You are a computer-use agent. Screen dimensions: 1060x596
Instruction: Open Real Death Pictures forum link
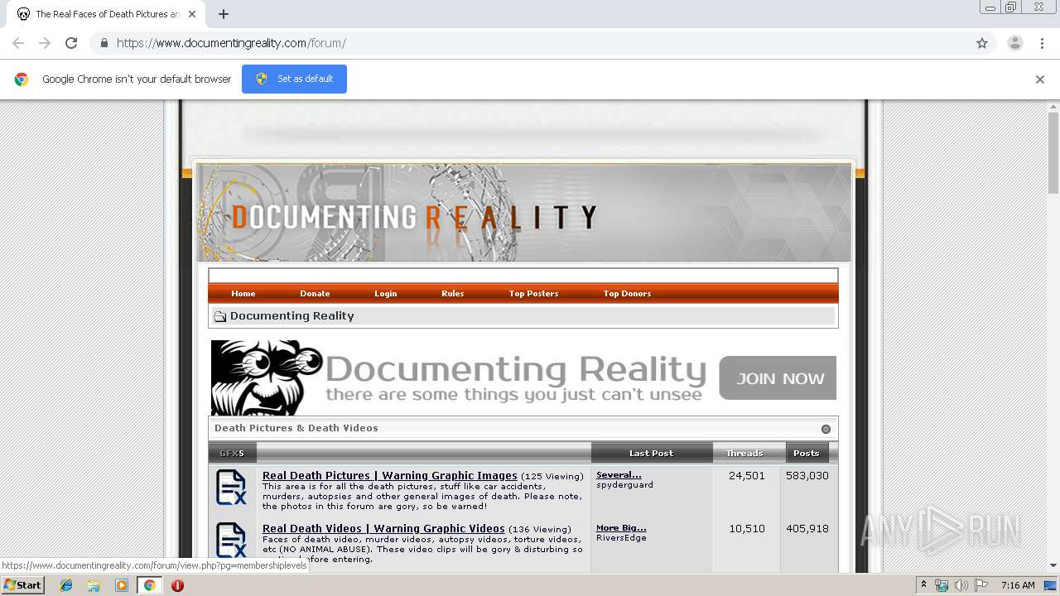coord(389,476)
